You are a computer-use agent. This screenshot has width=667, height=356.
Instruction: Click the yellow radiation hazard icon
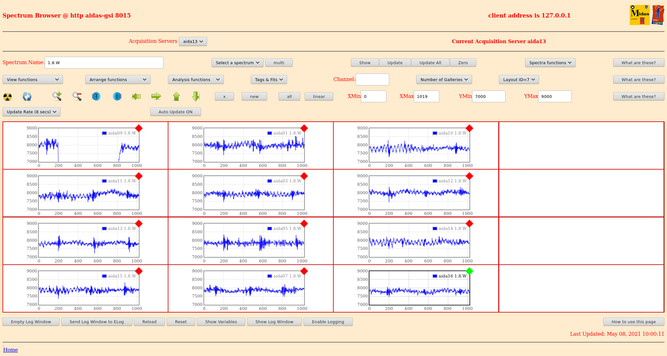pos(8,97)
